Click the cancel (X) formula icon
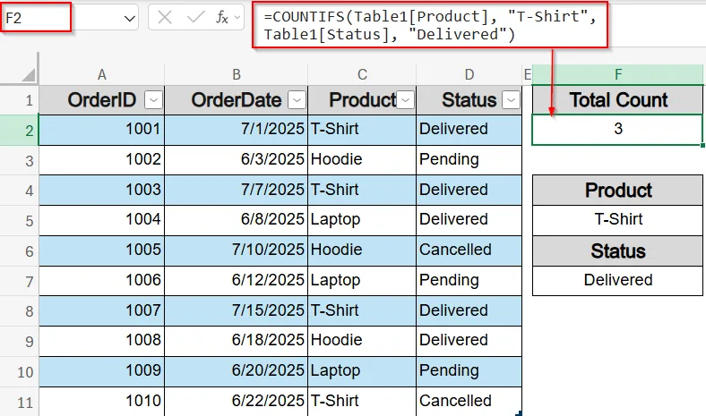 click(165, 18)
